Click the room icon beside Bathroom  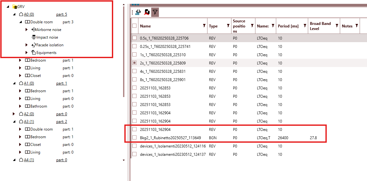(x=27, y=106)
